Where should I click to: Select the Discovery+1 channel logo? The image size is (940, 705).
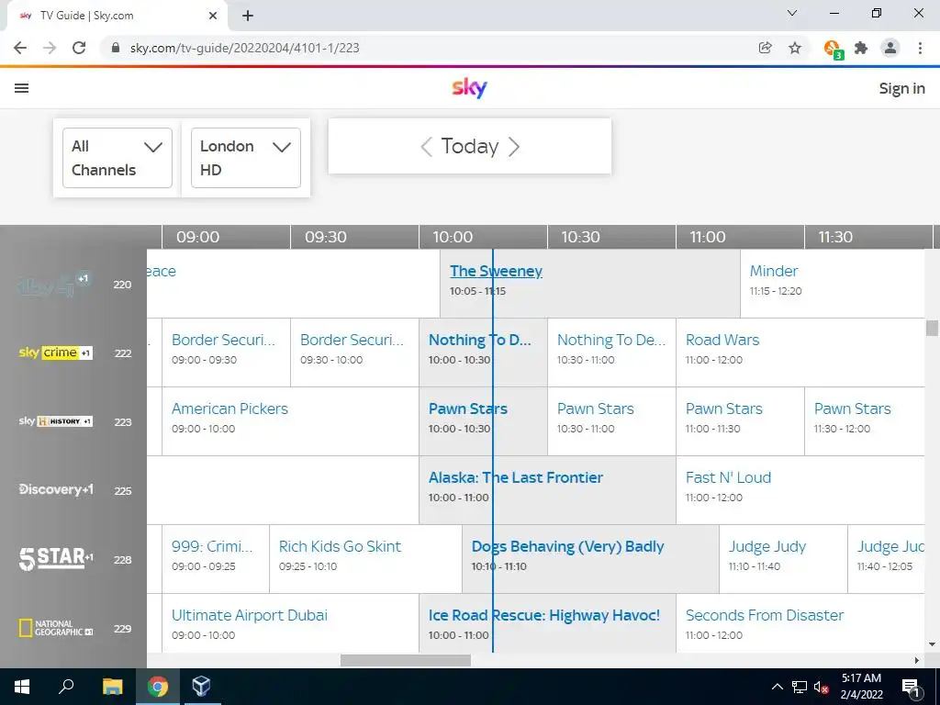click(56, 490)
